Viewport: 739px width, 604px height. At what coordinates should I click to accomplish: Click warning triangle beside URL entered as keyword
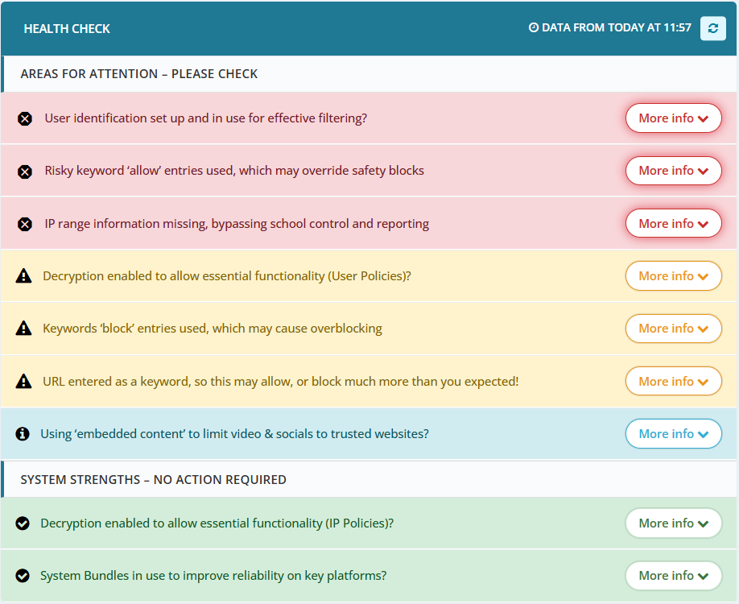click(x=24, y=382)
